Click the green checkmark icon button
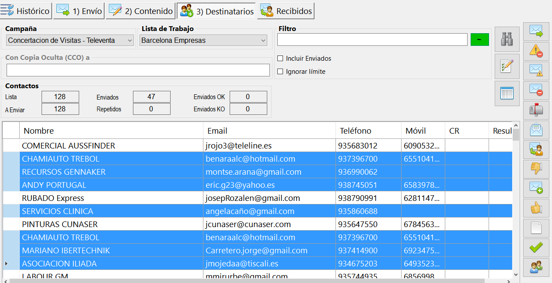This screenshot has height=283, width=552. click(536, 247)
